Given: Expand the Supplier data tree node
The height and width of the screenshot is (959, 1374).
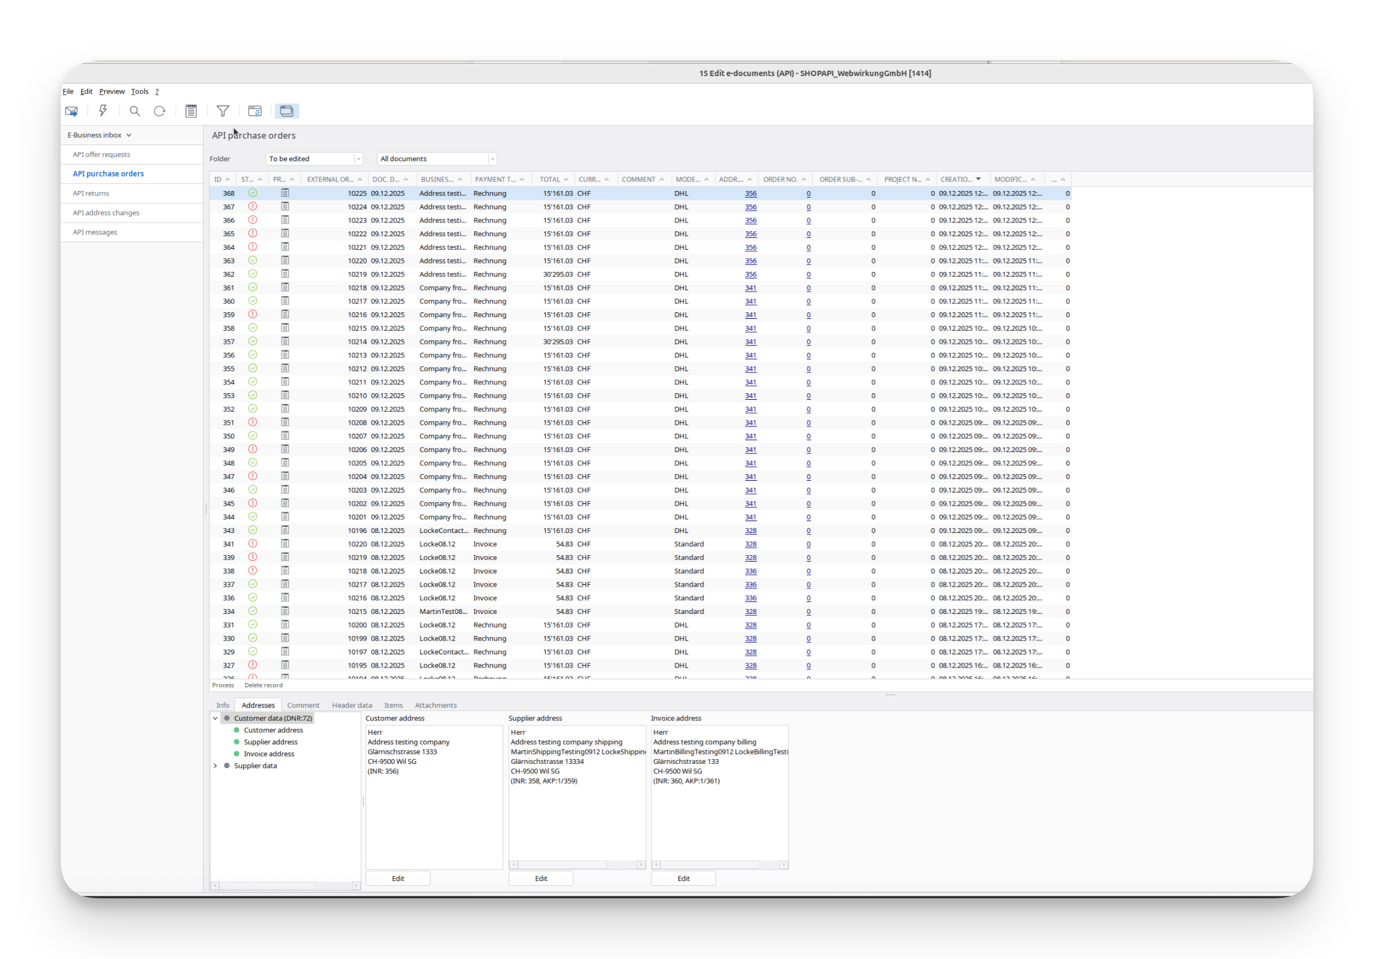Looking at the screenshot, I should click(216, 766).
